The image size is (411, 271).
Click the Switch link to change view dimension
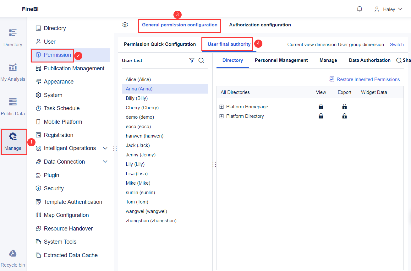point(397,44)
